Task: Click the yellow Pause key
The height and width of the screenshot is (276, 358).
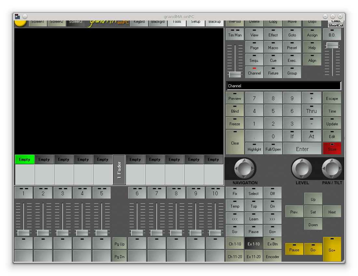Action: point(294,249)
